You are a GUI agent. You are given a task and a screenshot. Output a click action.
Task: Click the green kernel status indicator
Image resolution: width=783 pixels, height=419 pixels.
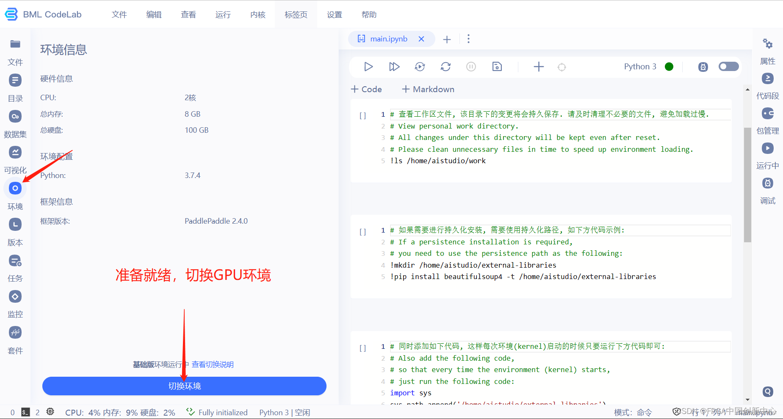669,67
